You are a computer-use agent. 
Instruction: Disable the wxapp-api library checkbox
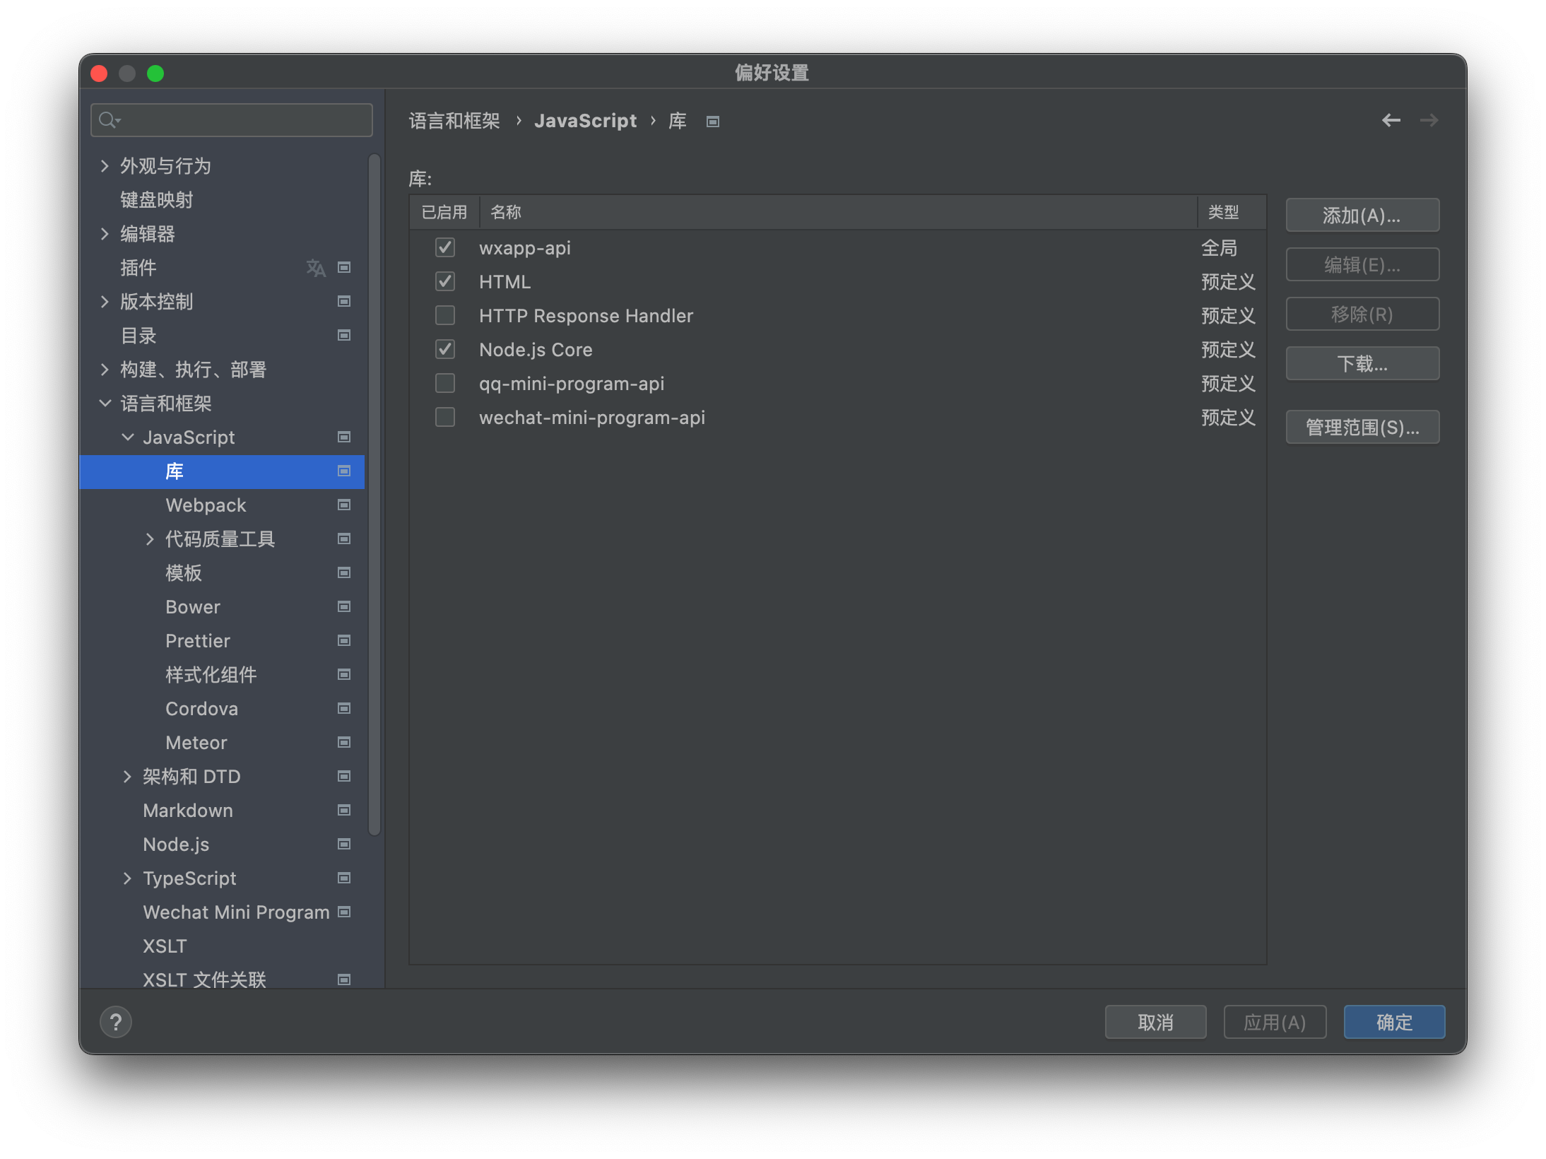point(445,247)
